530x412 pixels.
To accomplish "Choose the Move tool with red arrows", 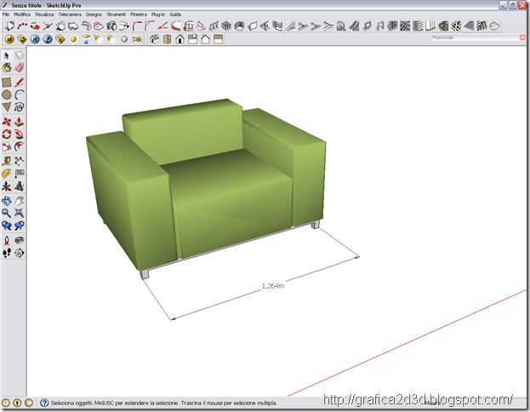I will click(7, 122).
